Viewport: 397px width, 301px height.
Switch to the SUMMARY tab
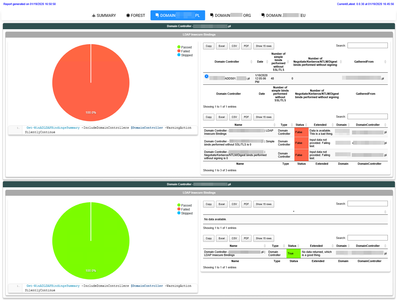coord(104,15)
